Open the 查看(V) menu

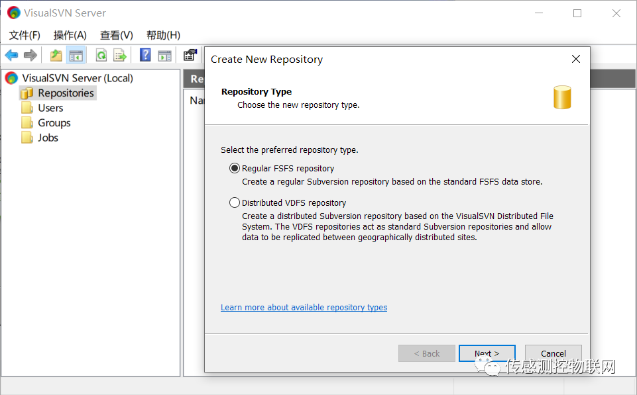click(x=117, y=35)
